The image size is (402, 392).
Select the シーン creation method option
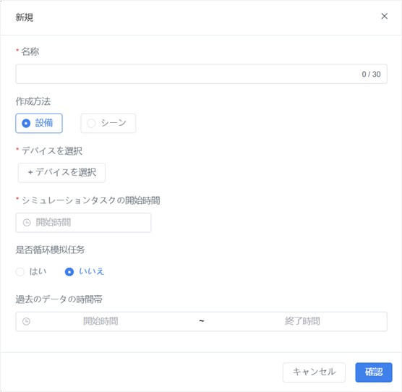108,124
